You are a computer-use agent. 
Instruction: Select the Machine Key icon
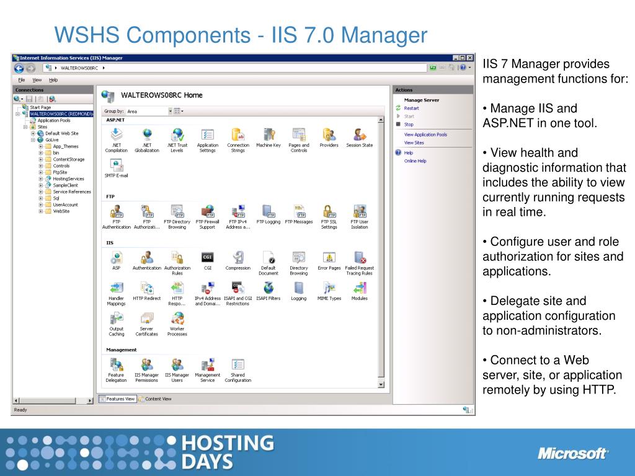point(268,137)
